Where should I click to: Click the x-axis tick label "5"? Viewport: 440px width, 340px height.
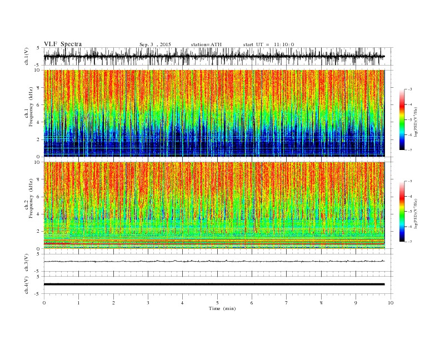point(217,303)
